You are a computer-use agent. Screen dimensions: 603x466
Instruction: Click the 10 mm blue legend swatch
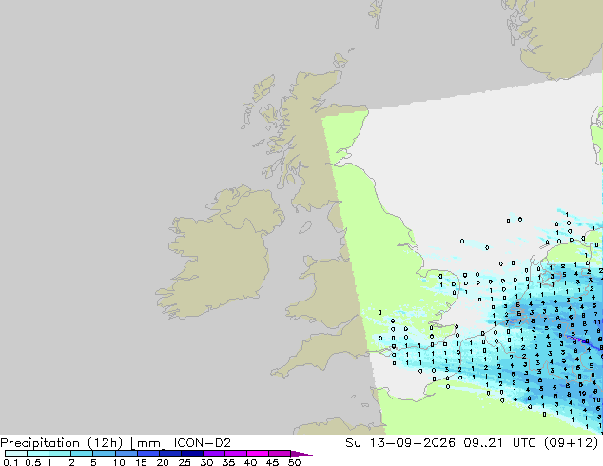(x=126, y=454)
